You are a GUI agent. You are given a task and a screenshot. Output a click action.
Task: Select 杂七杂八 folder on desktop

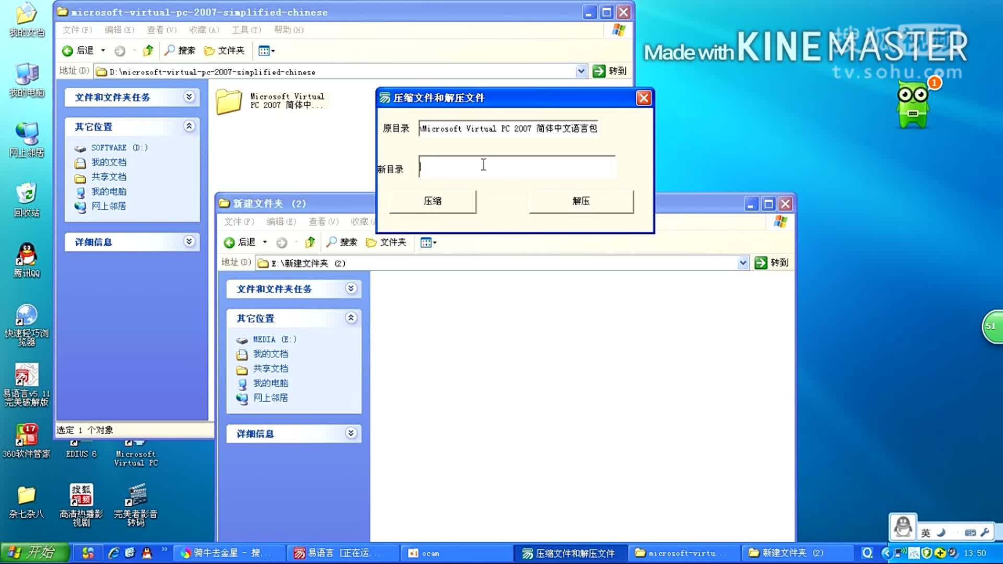click(x=27, y=502)
